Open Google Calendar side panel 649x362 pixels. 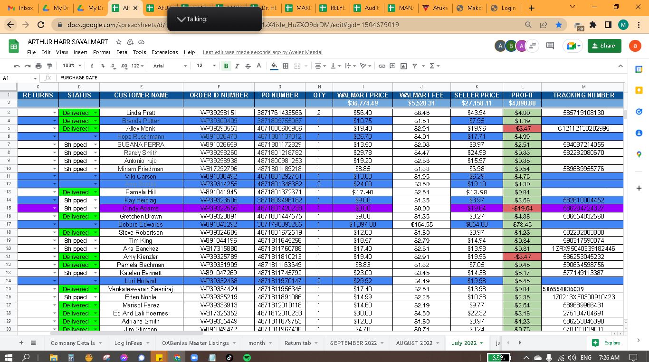[639, 69]
